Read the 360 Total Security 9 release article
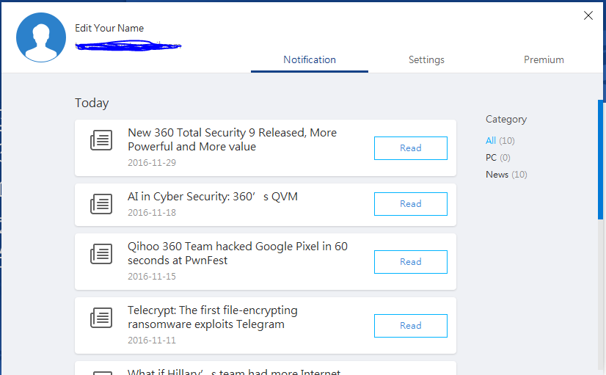Image resolution: width=606 pixels, height=375 pixels. point(410,148)
